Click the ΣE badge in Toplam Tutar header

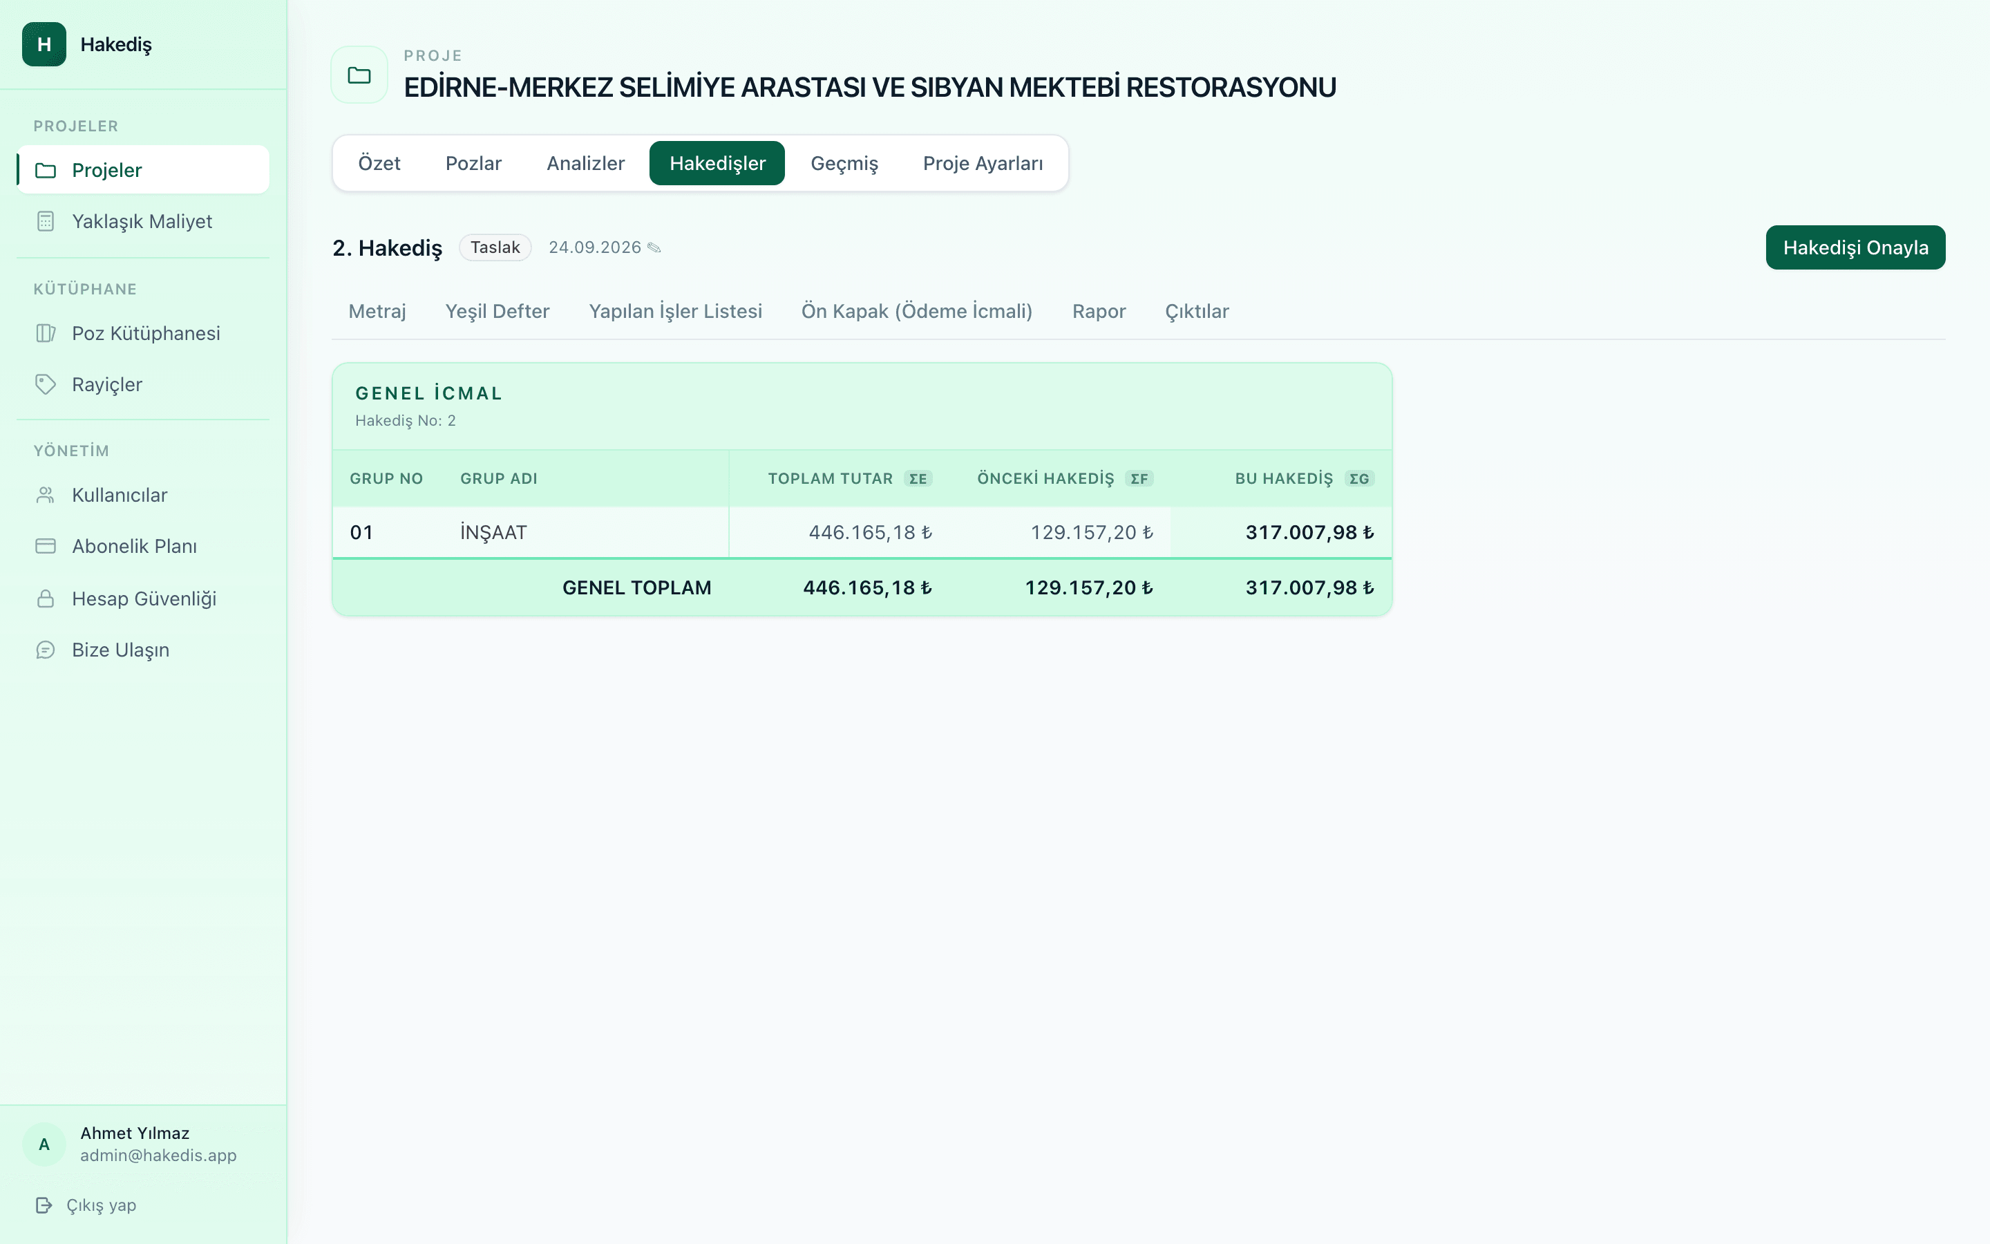pos(918,479)
